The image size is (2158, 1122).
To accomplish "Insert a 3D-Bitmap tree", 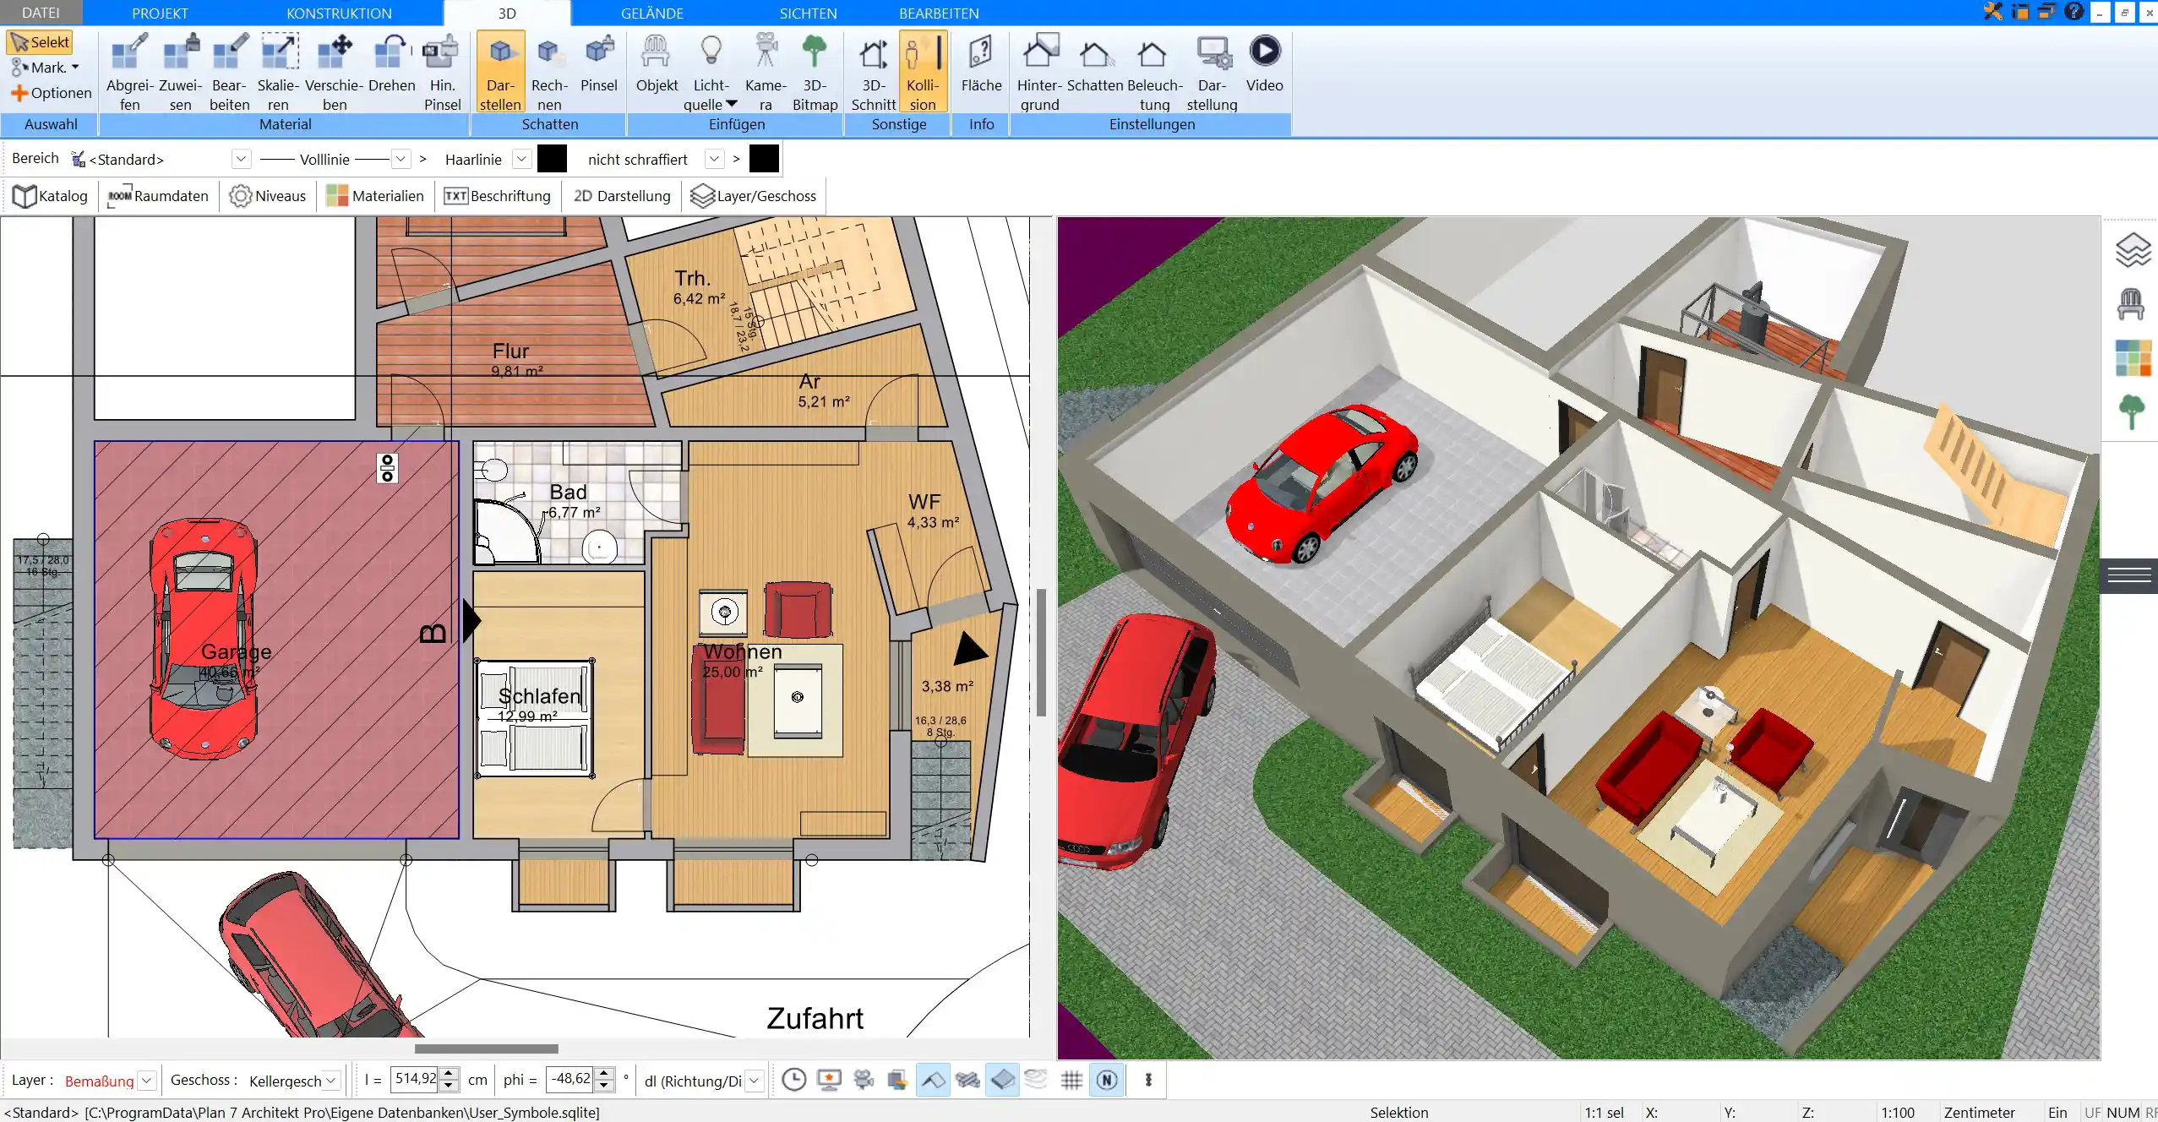I will pos(815,73).
